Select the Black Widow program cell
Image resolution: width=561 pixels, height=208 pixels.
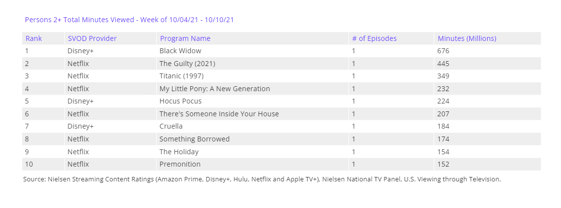[180, 51]
